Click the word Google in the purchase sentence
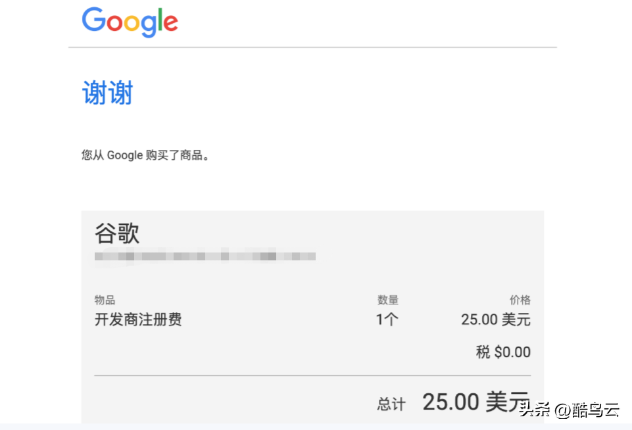The width and height of the screenshot is (632, 430). pyautogui.click(x=125, y=156)
